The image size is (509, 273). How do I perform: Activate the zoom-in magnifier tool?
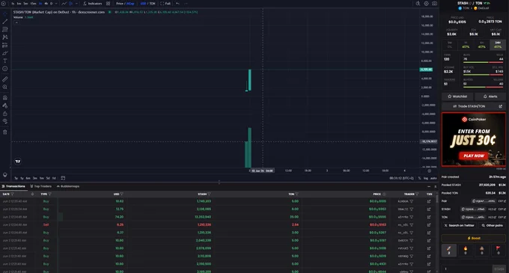5,87
